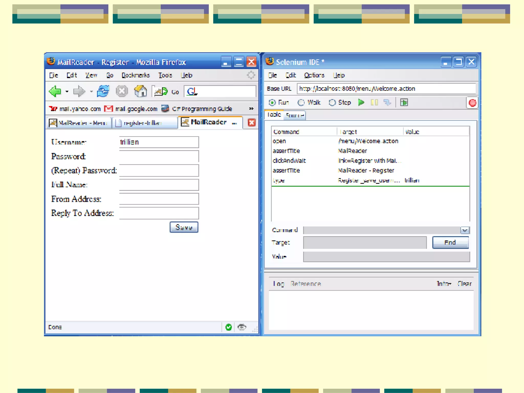This screenshot has width=524, height=393.
Task: Open the back button history dropdown arrow
Action: pyautogui.click(x=67, y=91)
